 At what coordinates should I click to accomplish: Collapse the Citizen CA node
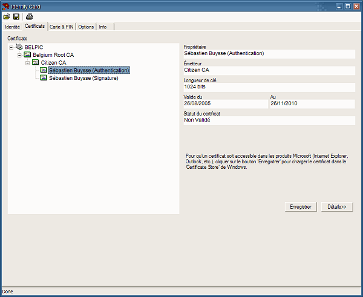27,62
